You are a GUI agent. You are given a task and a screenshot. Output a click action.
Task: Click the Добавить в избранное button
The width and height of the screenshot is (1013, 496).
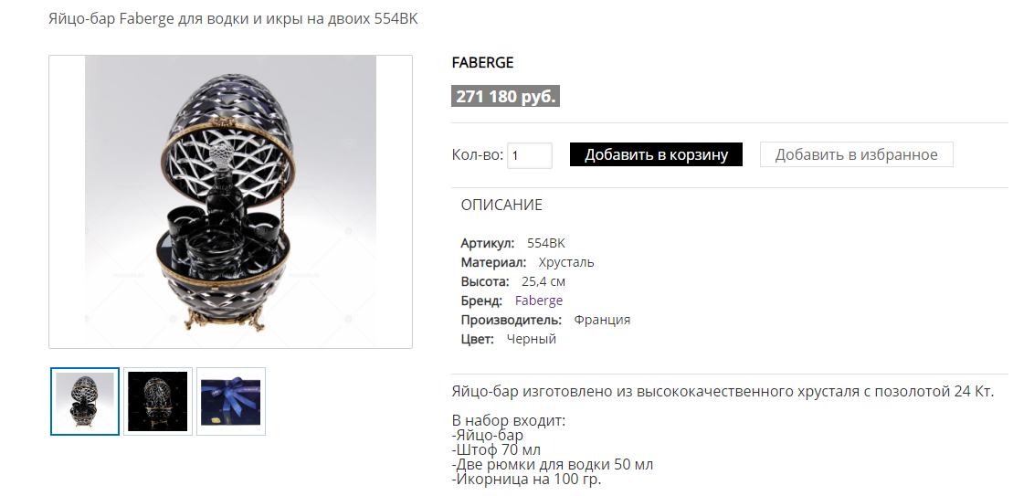click(856, 155)
